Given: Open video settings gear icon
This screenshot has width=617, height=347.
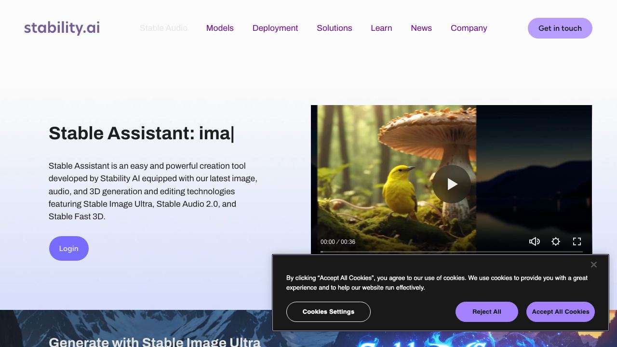Looking at the screenshot, I should click(x=556, y=241).
